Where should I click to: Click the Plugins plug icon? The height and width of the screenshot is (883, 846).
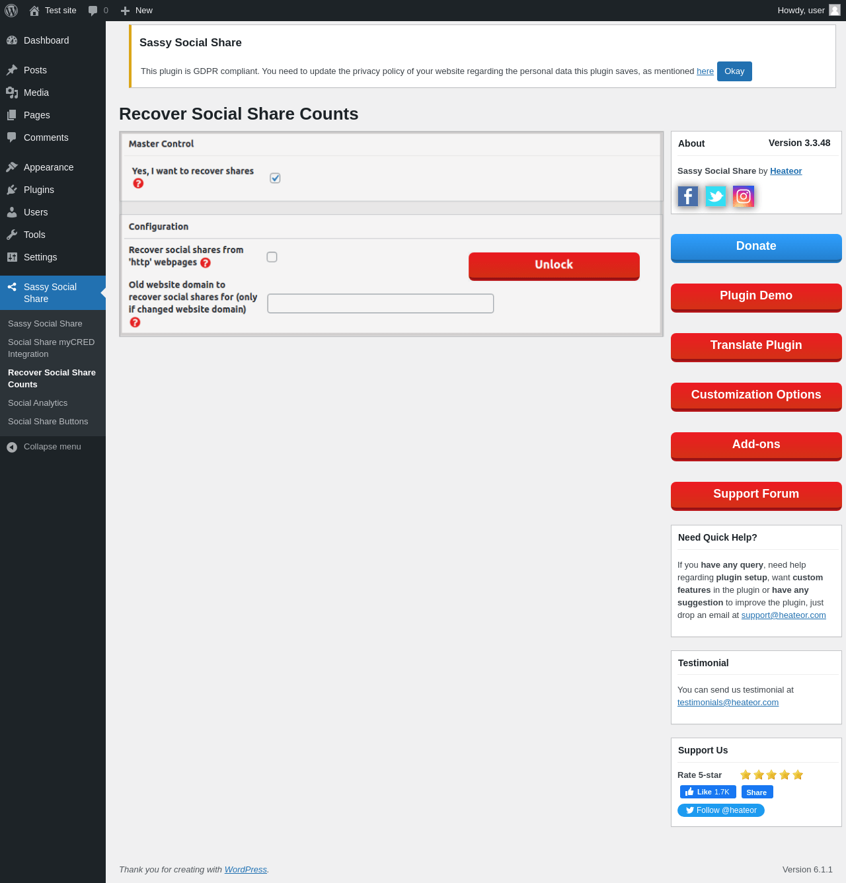[x=12, y=190]
